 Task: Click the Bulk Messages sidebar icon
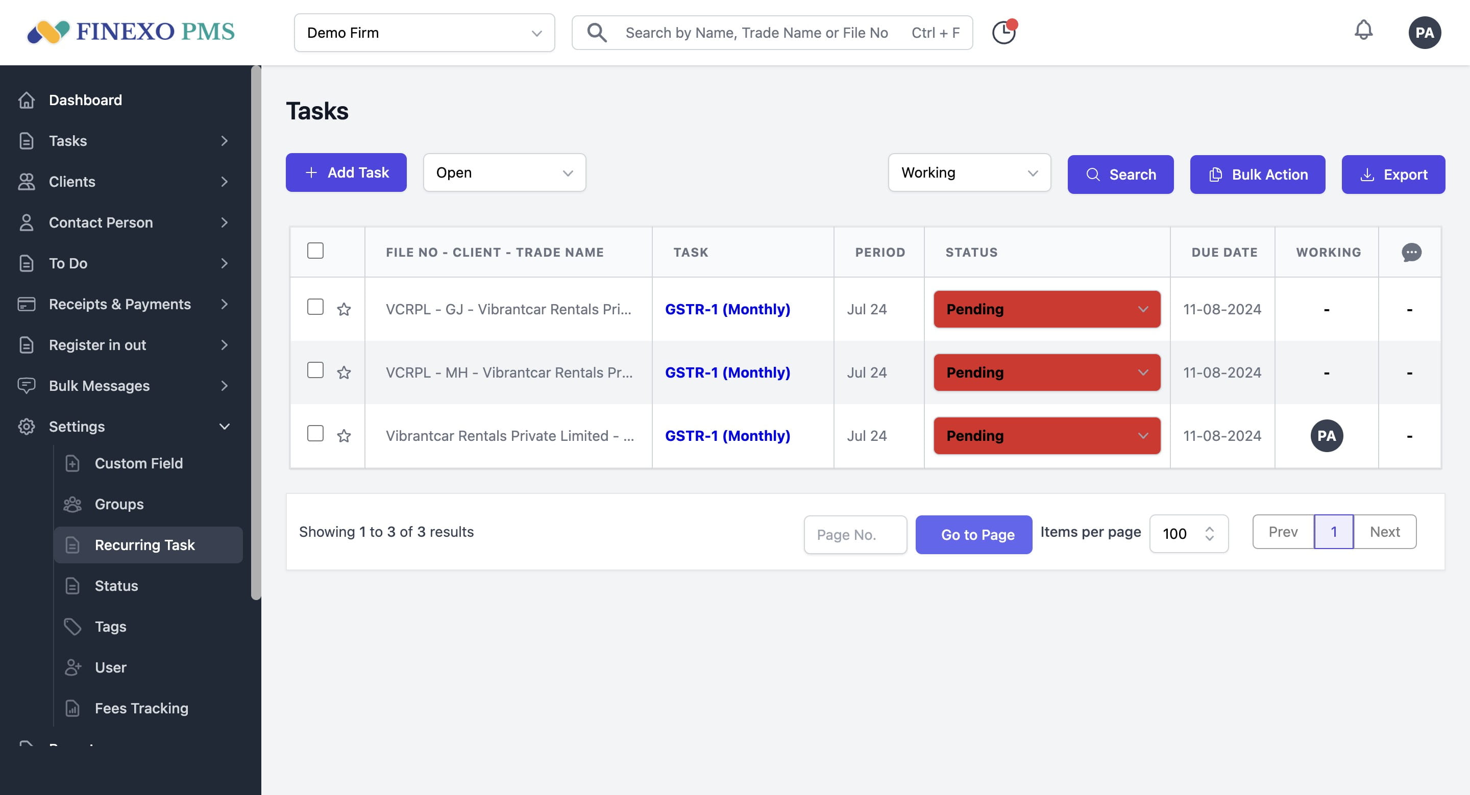[27, 386]
